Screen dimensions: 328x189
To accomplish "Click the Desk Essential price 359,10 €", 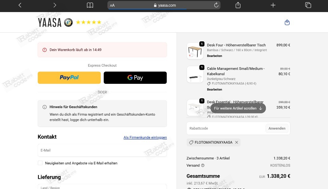I will (x=283, y=107).
